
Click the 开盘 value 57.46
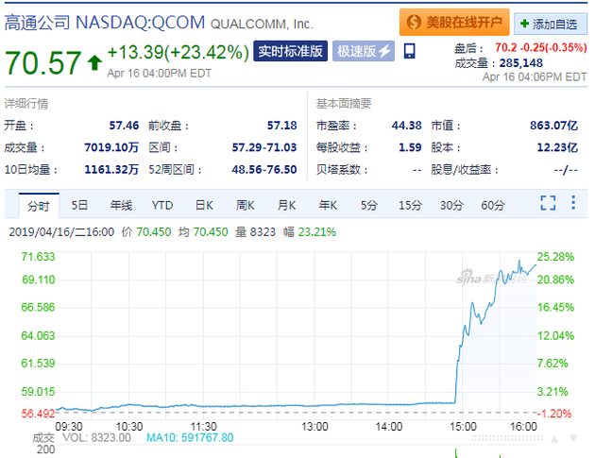point(124,126)
